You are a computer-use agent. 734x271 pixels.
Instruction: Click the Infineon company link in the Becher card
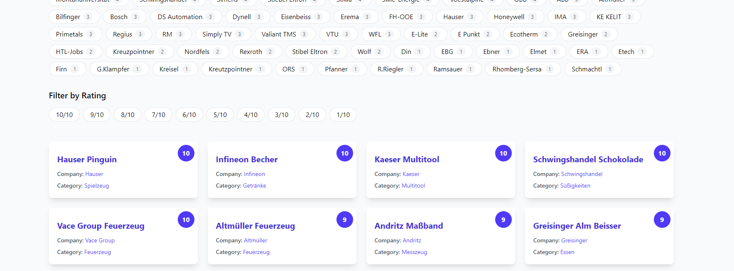tap(254, 174)
